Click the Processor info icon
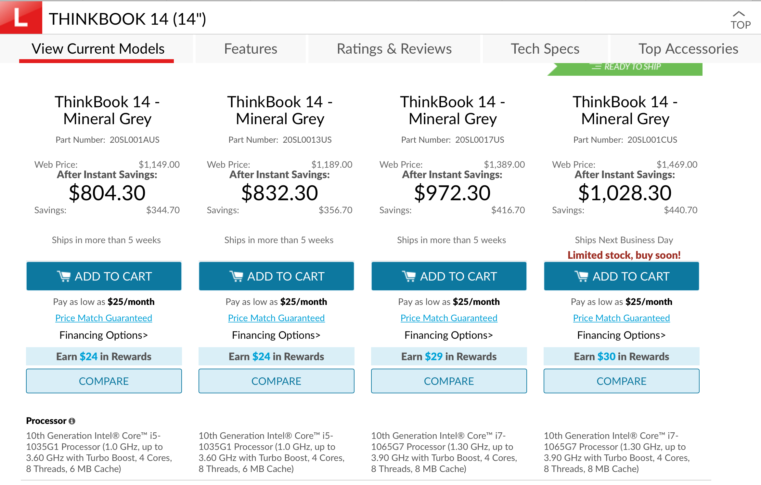Viewport: 761px width, 485px height. [72, 421]
